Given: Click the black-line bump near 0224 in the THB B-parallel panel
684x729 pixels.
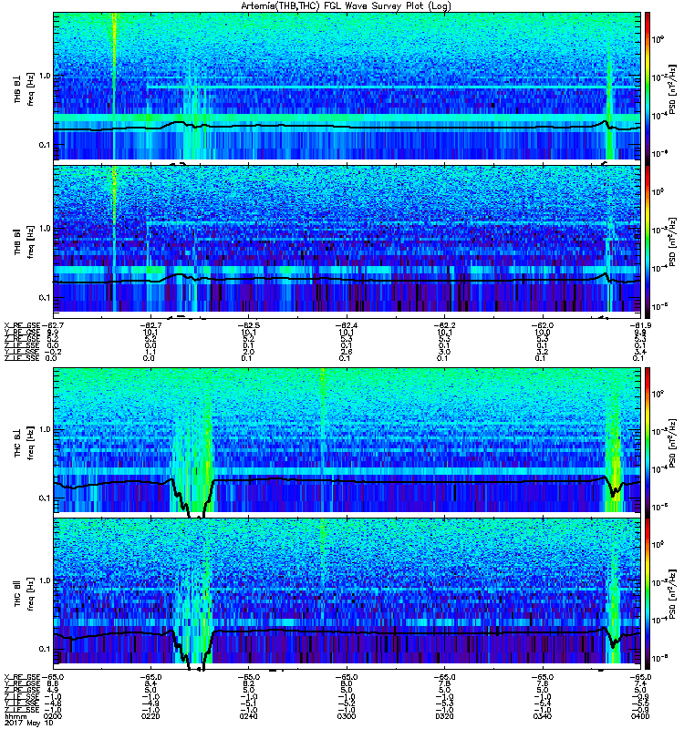Looking at the screenshot, I should coord(179,276).
